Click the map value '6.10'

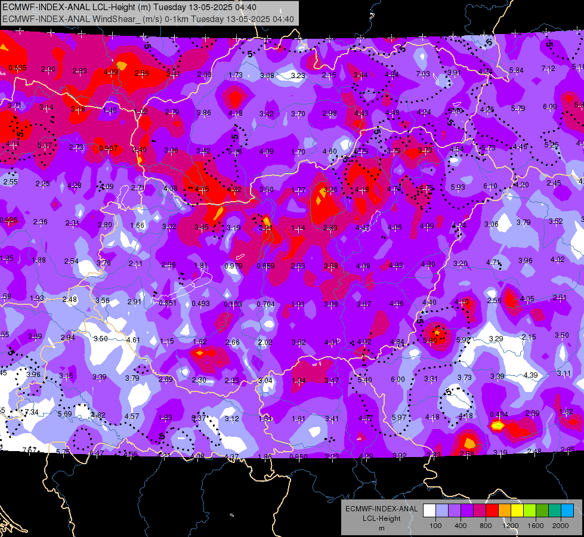(x=490, y=186)
